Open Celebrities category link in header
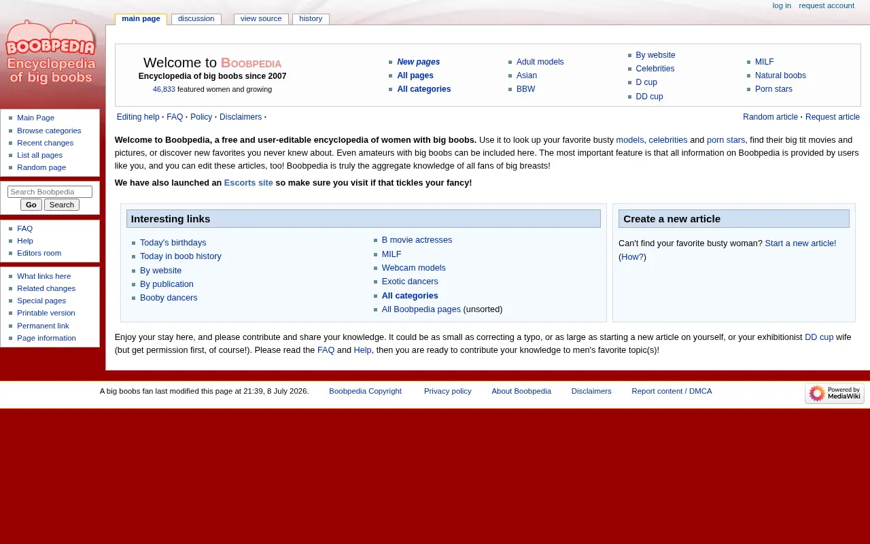This screenshot has height=544, width=870. [655, 69]
